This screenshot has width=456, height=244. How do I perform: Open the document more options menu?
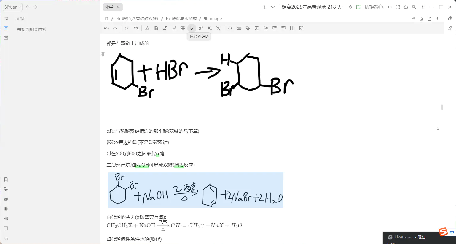pos(437,19)
